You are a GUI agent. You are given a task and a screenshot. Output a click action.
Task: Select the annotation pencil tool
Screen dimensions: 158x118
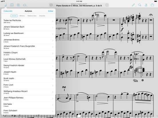pos(133,5)
